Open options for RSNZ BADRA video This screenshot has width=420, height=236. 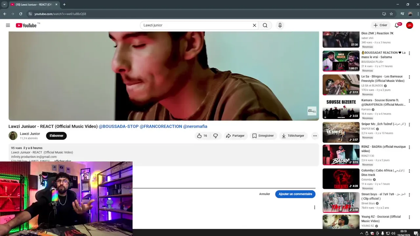click(x=409, y=147)
